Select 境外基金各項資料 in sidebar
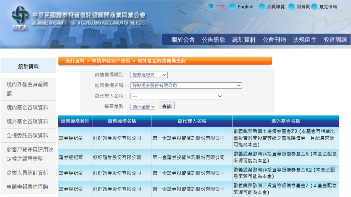 pos(28,122)
